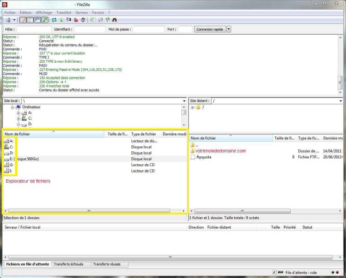Open the Site Manager icon
Image resolution: width=346 pixels, height=278 pixels.
(x=8, y=20)
